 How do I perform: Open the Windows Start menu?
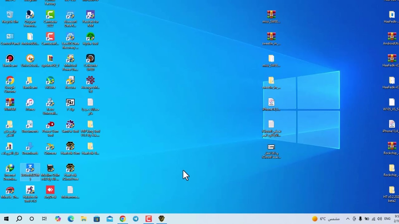[x=6, y=219]
